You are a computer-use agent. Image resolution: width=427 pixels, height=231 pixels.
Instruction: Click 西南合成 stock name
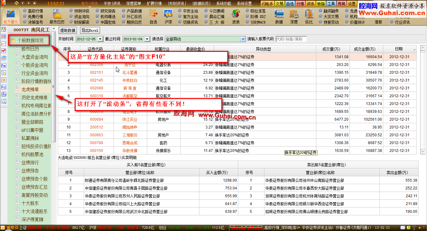coord(130,143)
